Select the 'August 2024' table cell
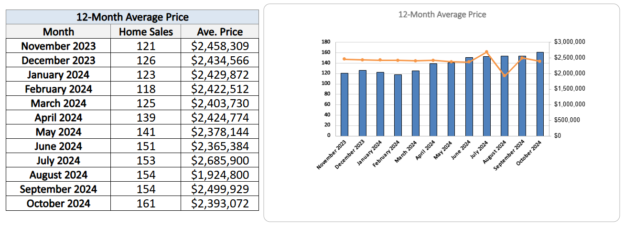 (58, 175)
